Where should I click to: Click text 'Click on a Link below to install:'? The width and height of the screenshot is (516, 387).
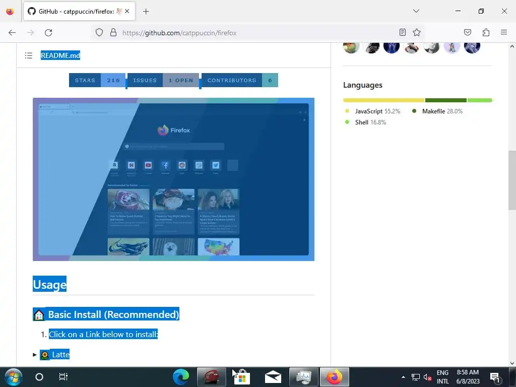click(103, 335)
